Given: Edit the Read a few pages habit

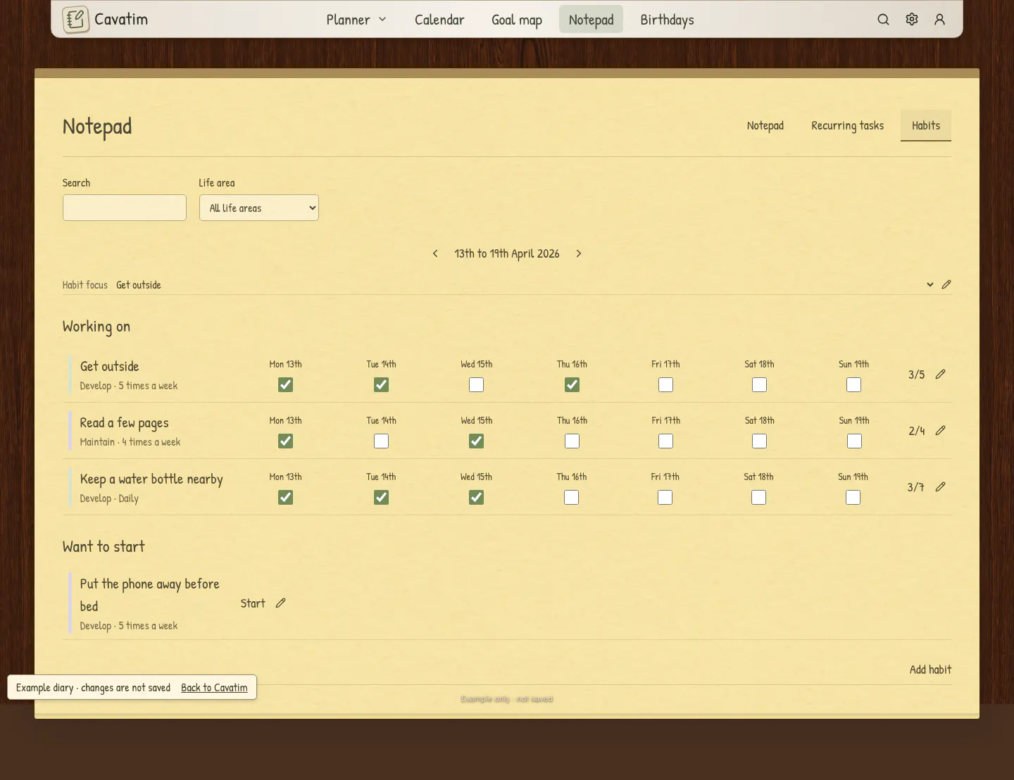Looking at the screenshot, I should point(940,431).
